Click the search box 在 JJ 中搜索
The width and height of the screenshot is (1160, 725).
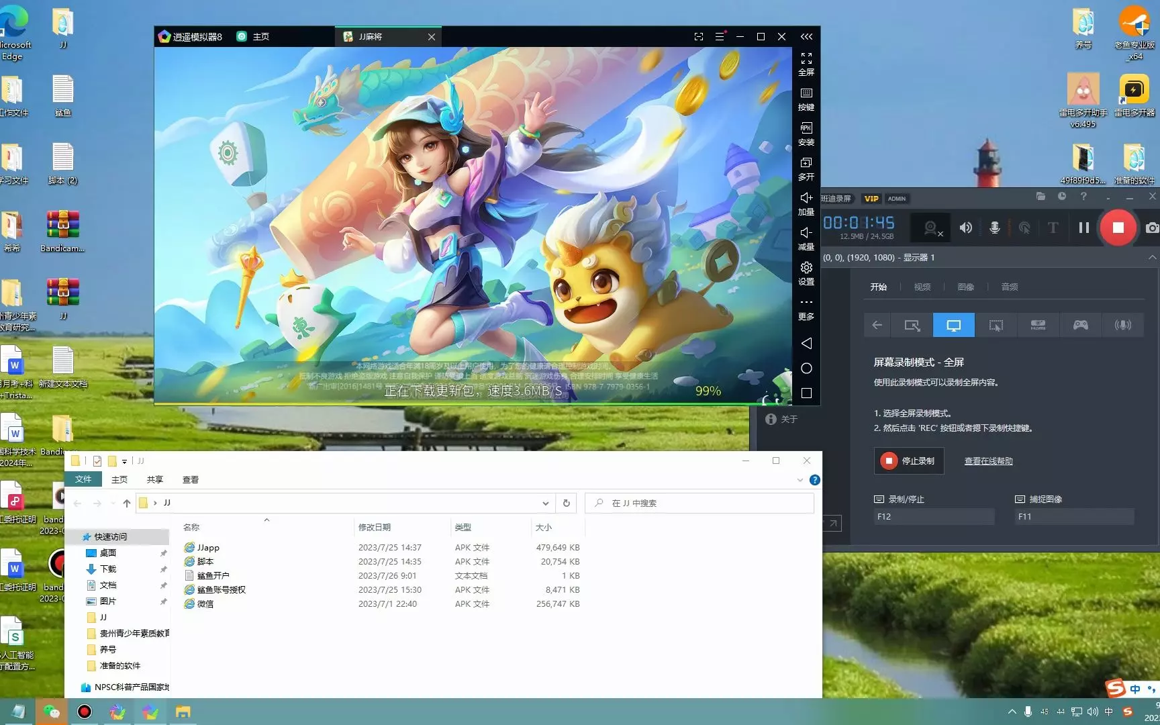coord(699,503)
